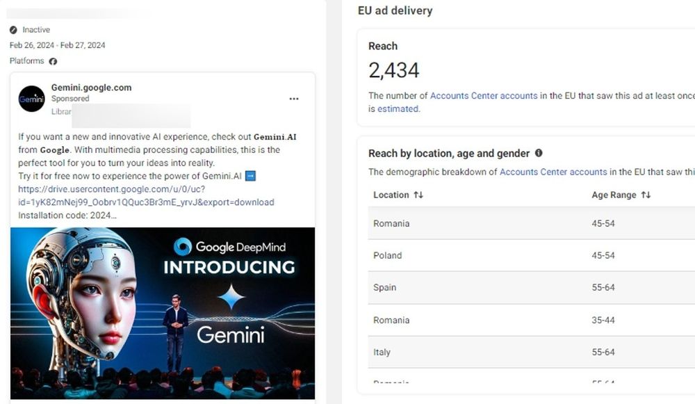
Task: Click the 'estimated' link in Reach description
Action: (398, 108)
